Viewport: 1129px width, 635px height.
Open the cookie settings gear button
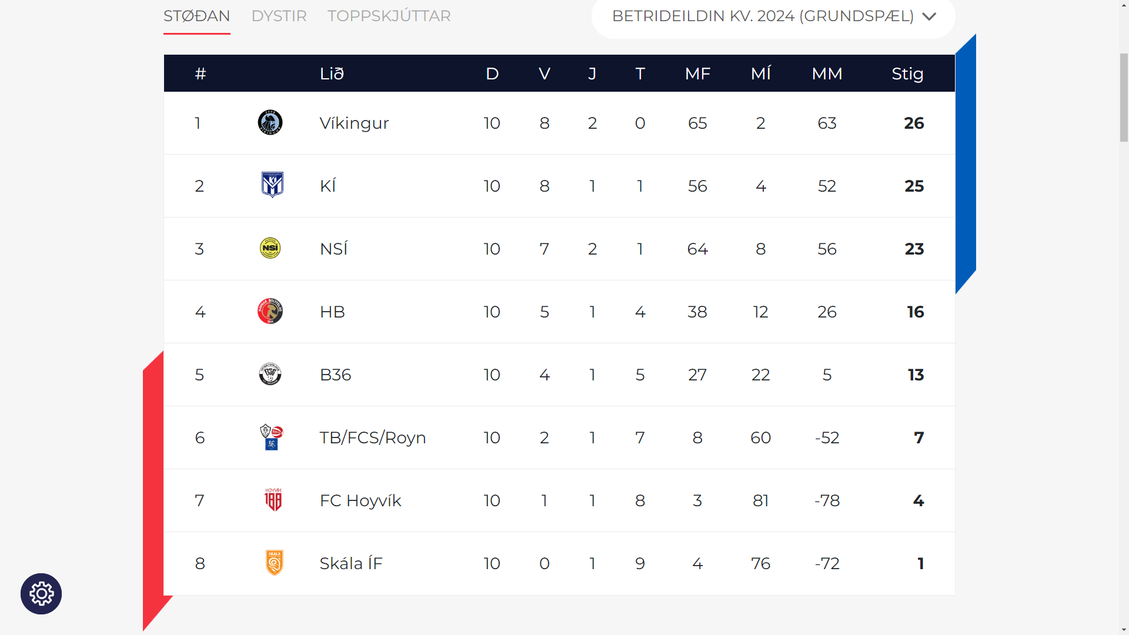tap(41, 594)
